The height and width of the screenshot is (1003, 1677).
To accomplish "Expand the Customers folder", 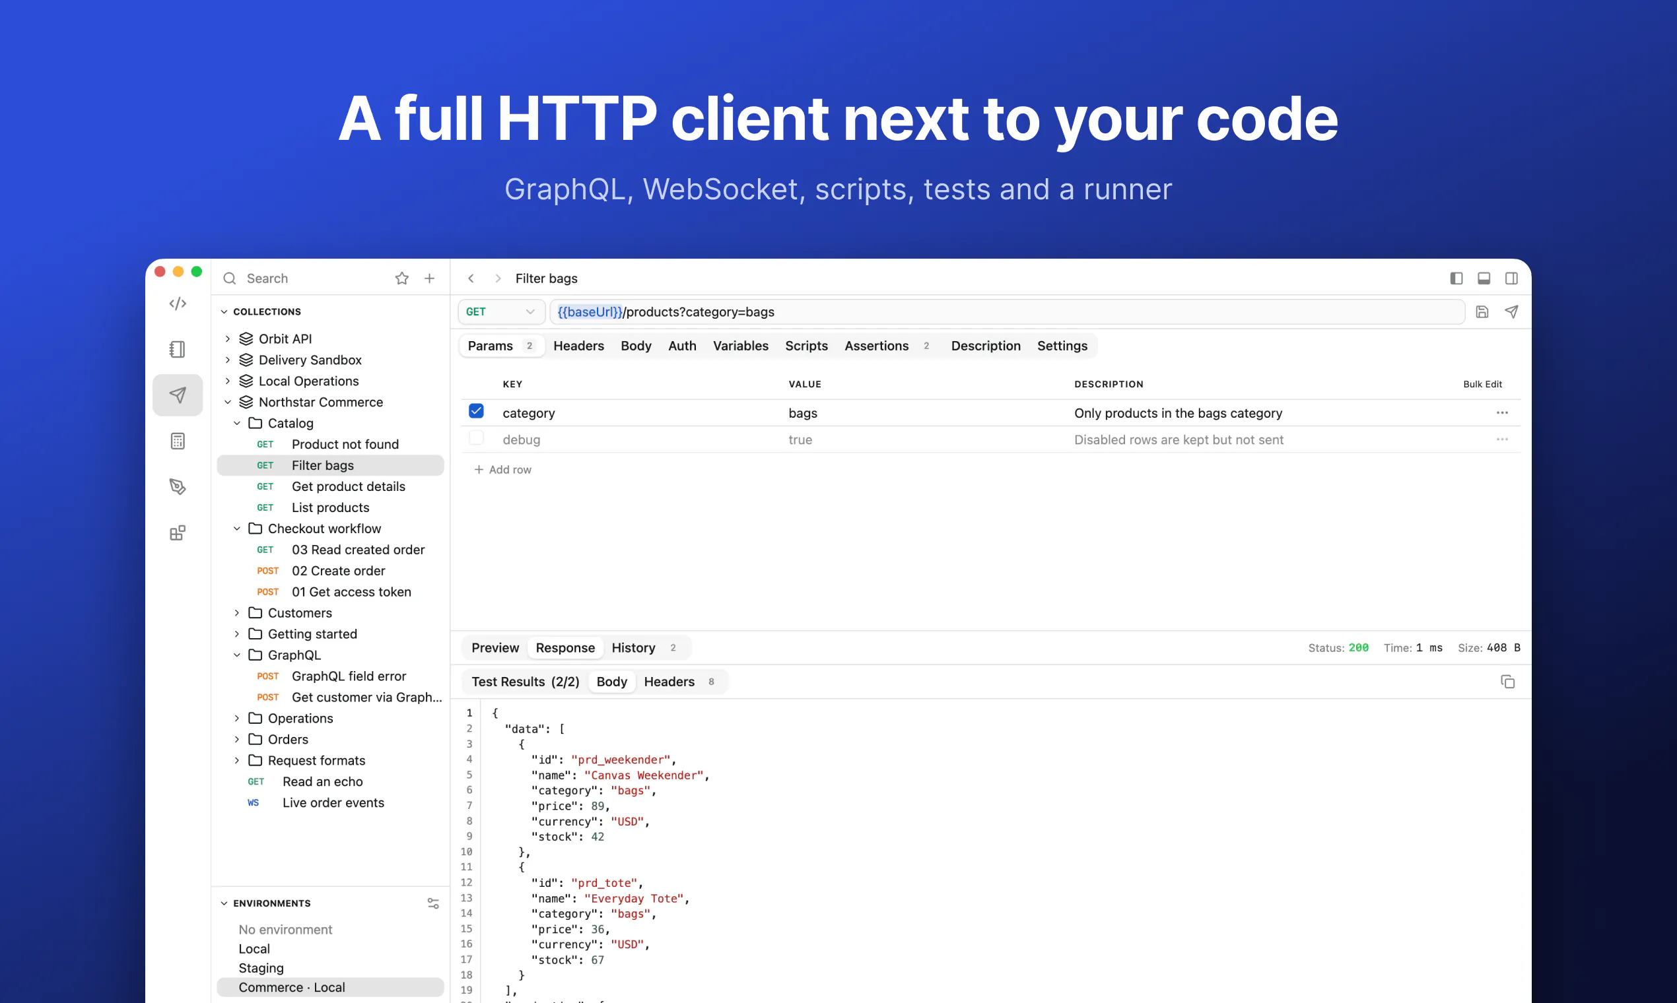I will [x=236, y=613].
